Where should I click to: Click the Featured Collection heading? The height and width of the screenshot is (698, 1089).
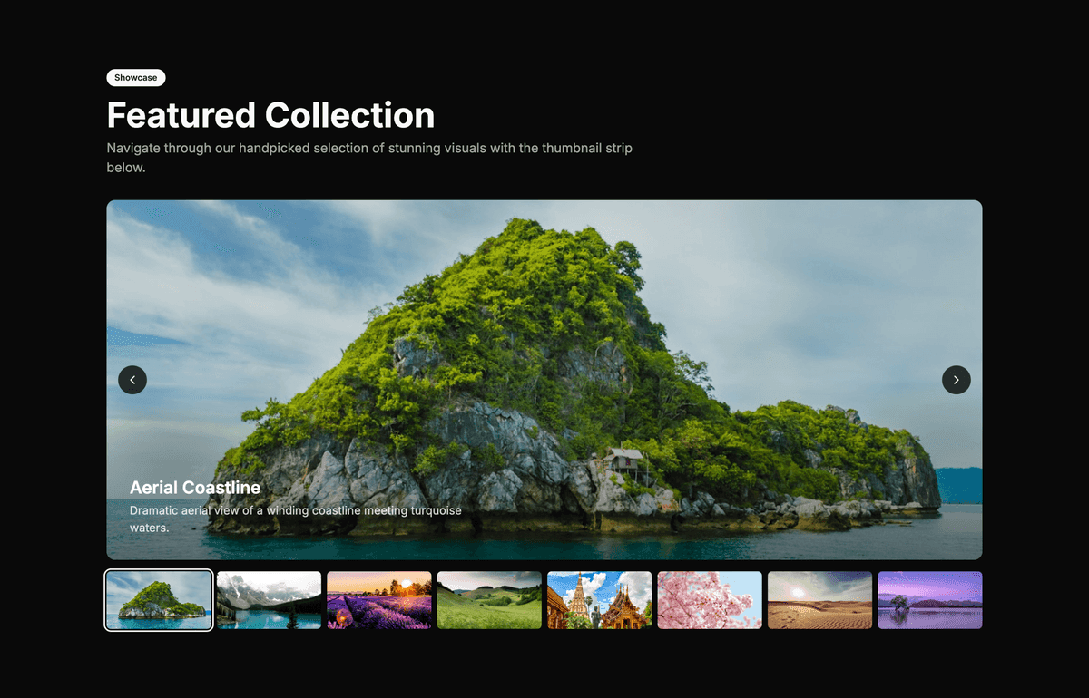coord(270,115)
